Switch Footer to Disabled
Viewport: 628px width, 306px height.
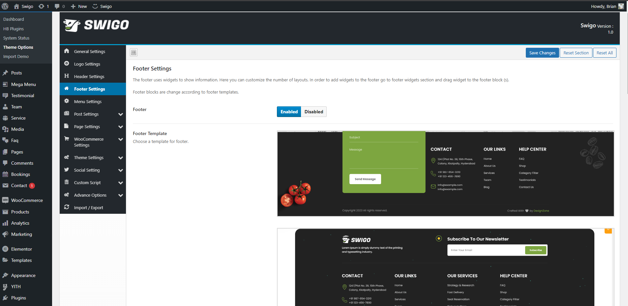tap(314, 112)
